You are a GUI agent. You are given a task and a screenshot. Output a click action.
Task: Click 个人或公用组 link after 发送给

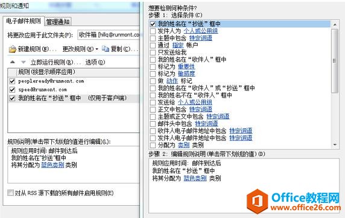195,102
